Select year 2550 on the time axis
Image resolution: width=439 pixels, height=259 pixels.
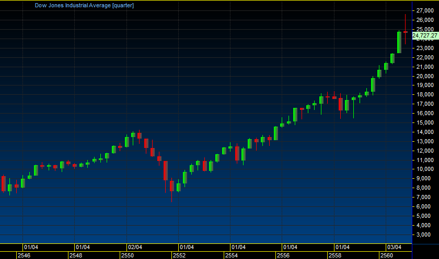(128, 255)
